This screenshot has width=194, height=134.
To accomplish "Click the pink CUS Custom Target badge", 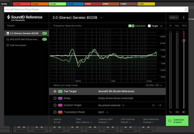I will (60, 105).
